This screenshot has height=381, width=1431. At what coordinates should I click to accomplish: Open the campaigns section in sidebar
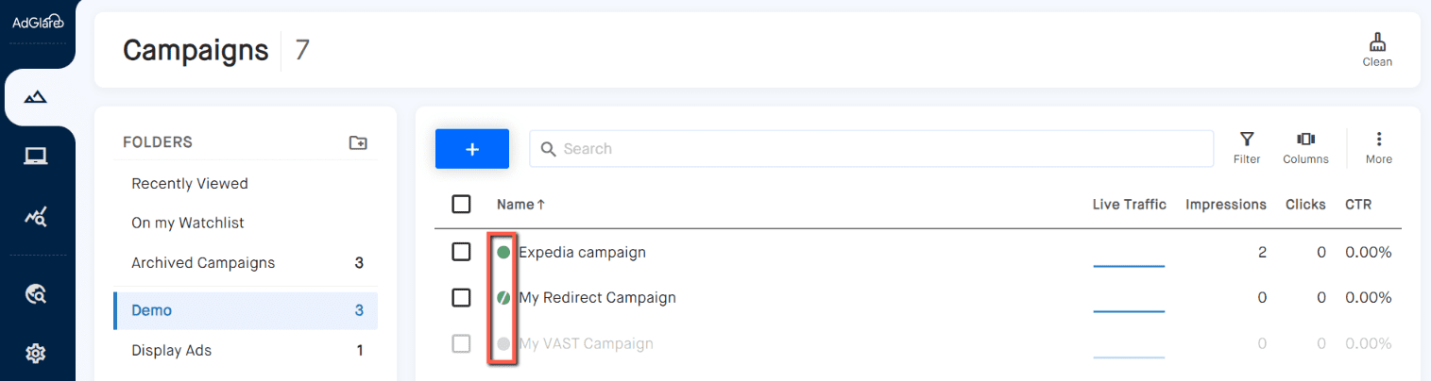[x=36, y=97]
